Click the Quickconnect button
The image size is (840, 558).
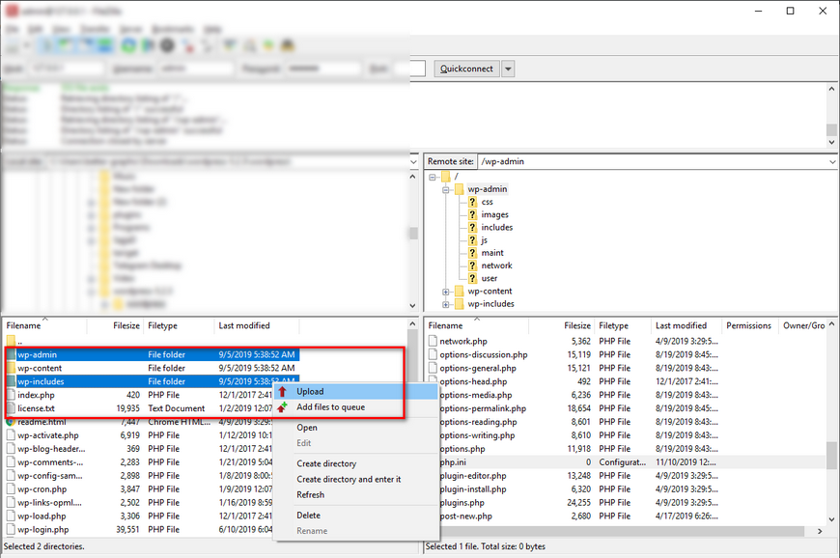[466, 69]
